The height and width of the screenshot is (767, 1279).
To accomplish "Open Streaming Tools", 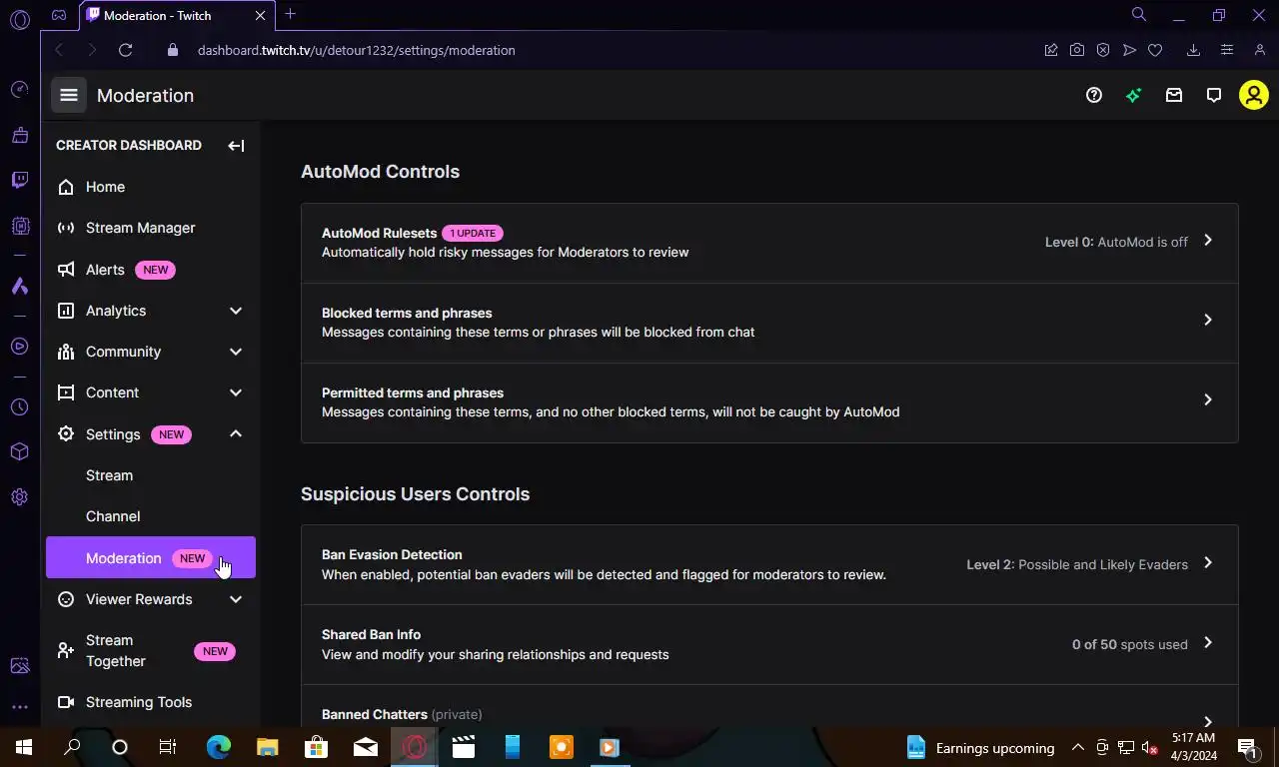I will point(151,702).
